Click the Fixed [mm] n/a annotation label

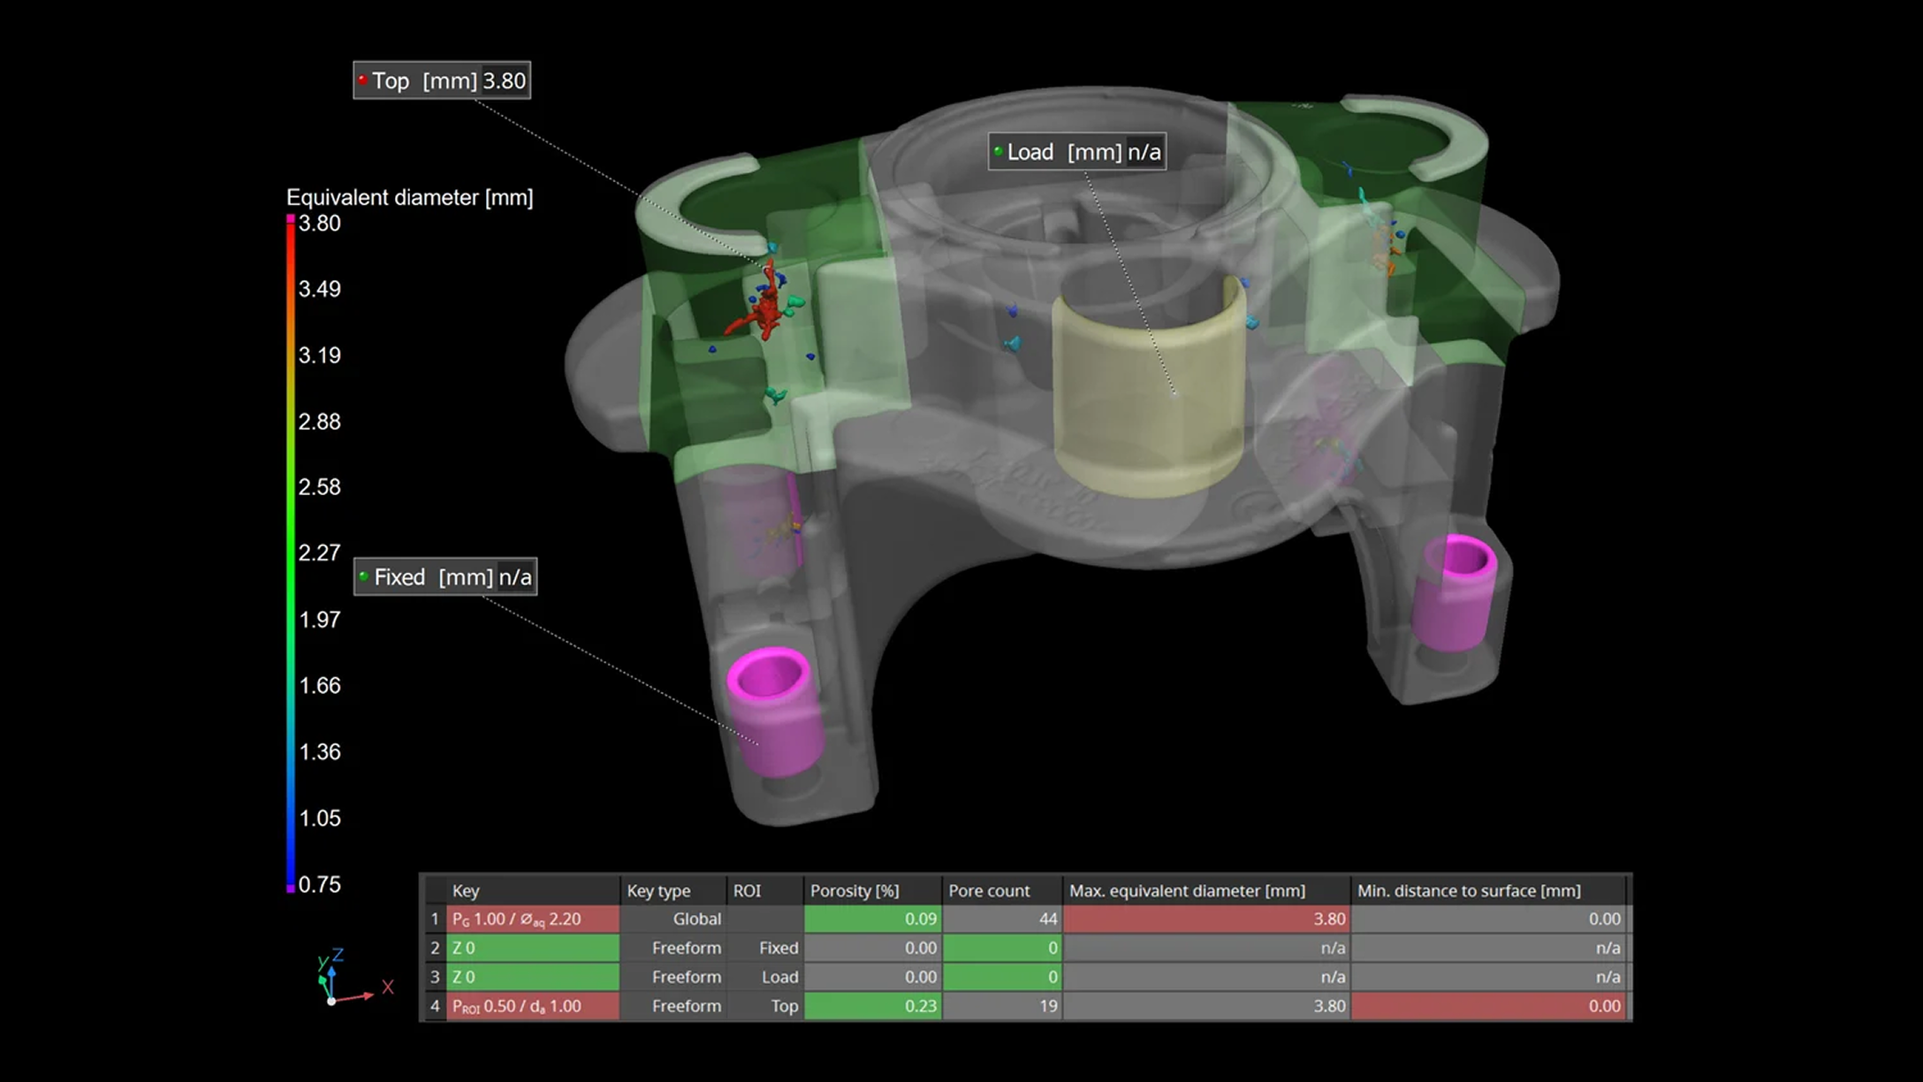[x=445, y=576]
